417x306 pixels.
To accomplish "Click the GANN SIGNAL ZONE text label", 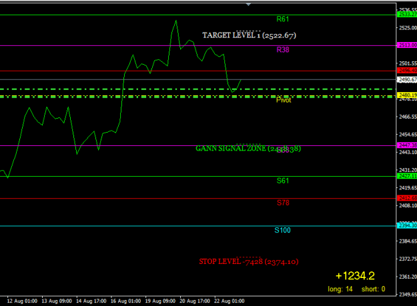I will click(248, 149).
